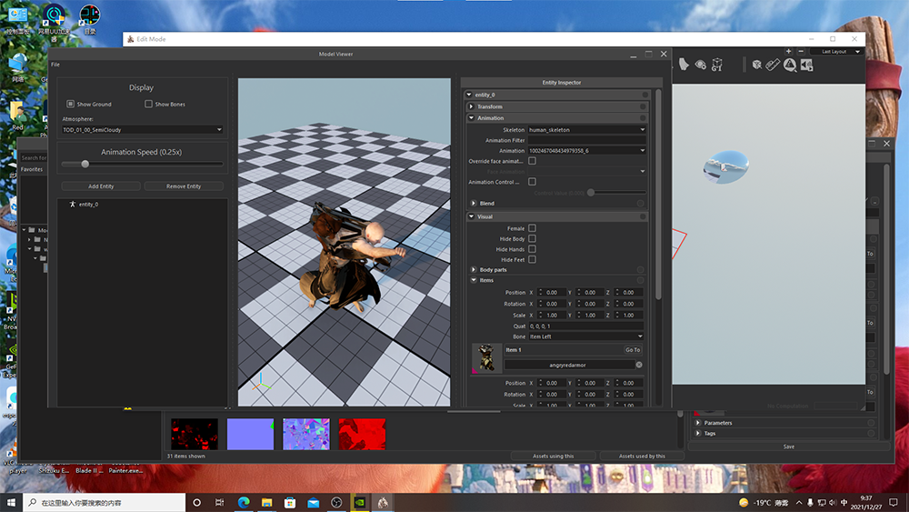Click the Control Value slider handle
Screen dimensions: 909x512
(591, 193)
